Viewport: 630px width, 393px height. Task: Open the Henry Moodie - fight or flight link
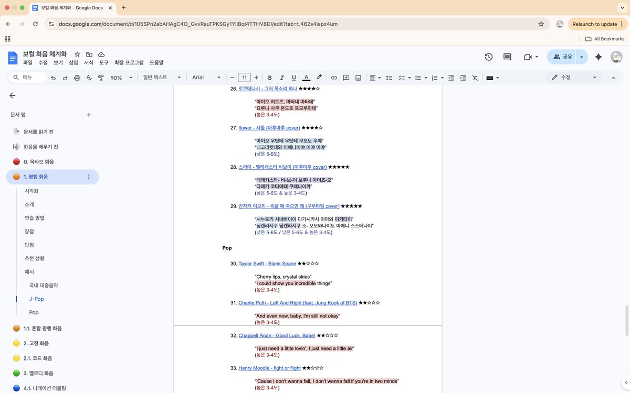(x=269, y=368)
